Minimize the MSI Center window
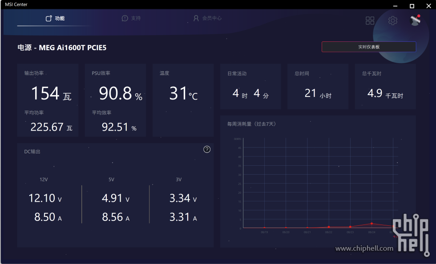This screenshot has height=264, width=436. pyautogui.click(x=395, y=5)
